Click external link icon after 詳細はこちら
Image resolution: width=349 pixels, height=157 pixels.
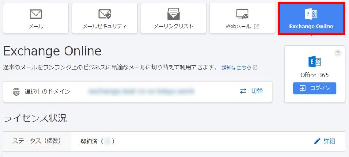255,67
